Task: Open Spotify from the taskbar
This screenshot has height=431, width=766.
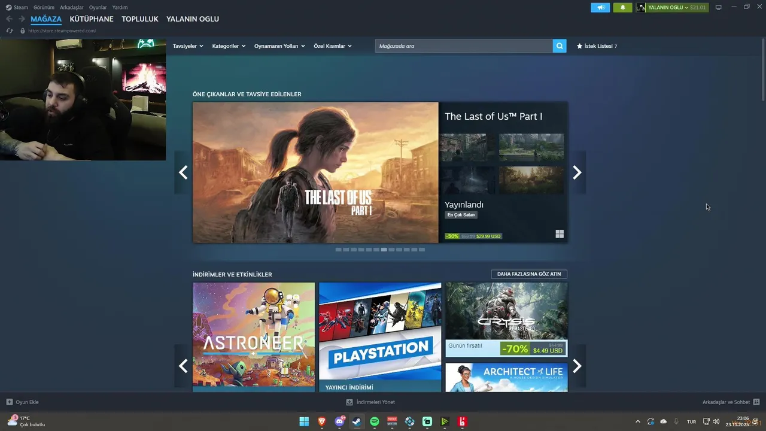Action: coord(375,421)
